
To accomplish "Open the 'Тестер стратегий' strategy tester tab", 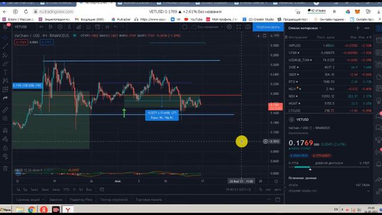I will click(x=114, y=199).
